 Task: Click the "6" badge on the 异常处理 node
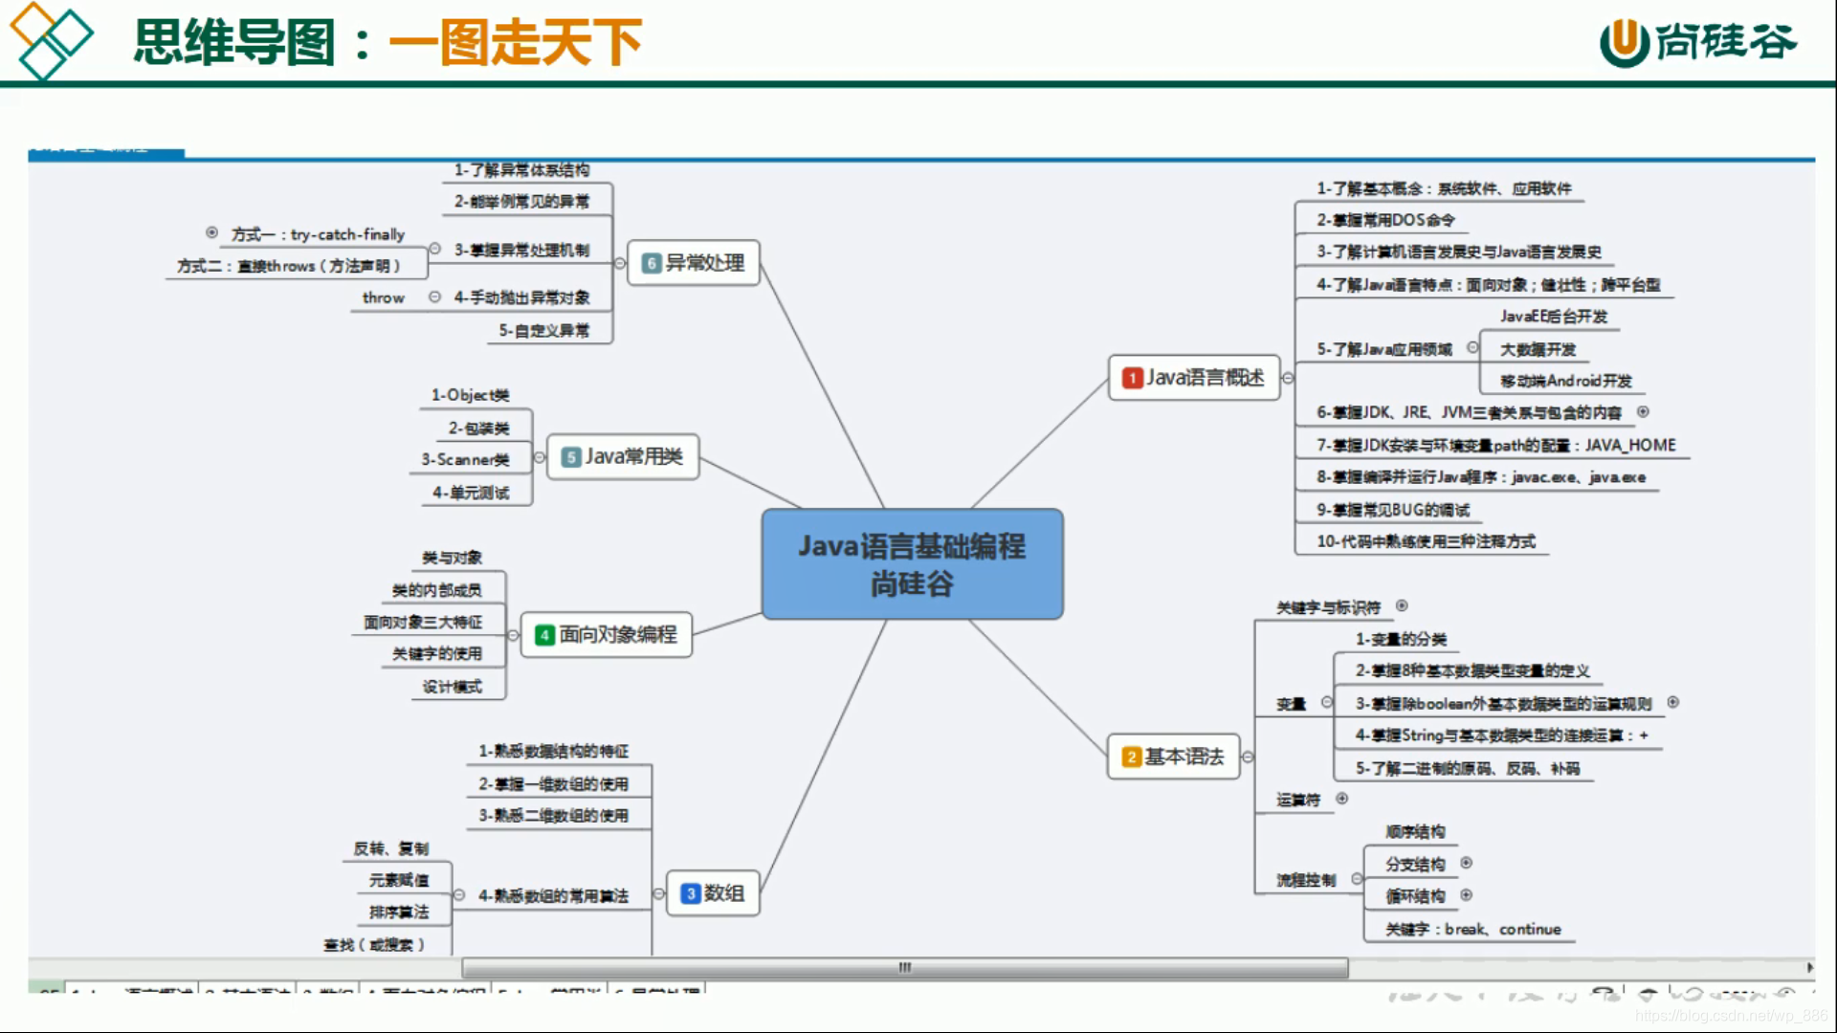click(653, 263)
